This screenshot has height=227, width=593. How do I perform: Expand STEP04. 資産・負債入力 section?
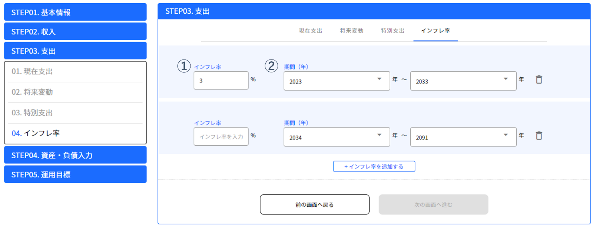point(75,155)
